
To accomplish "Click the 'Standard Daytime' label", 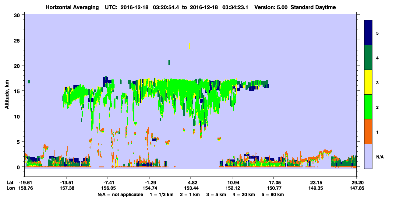I will click(x=313, y=7).
